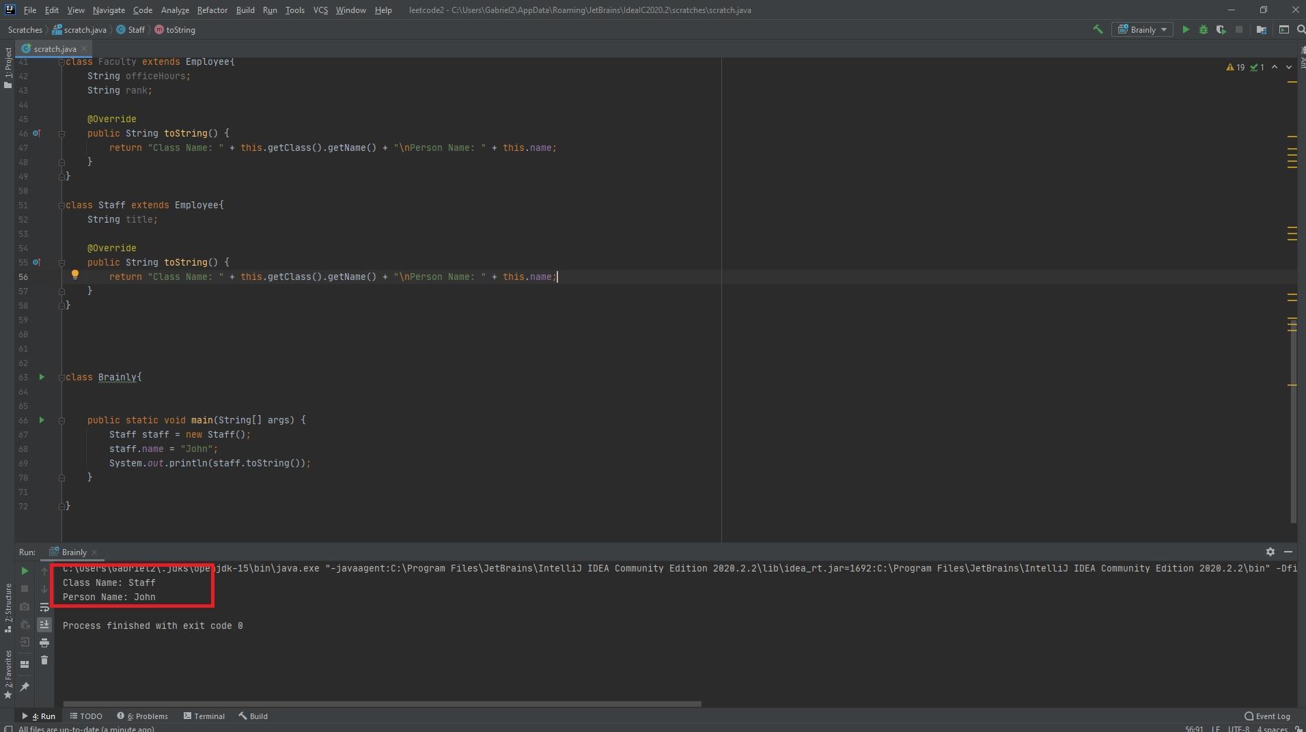1306x732 pixels.
Task: Click the 19 warnings inspection indicator
Action: (1236, 67)
